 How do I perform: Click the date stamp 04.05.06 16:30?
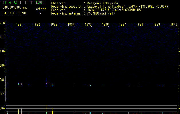pyautogui.click(x=15, y=13)
